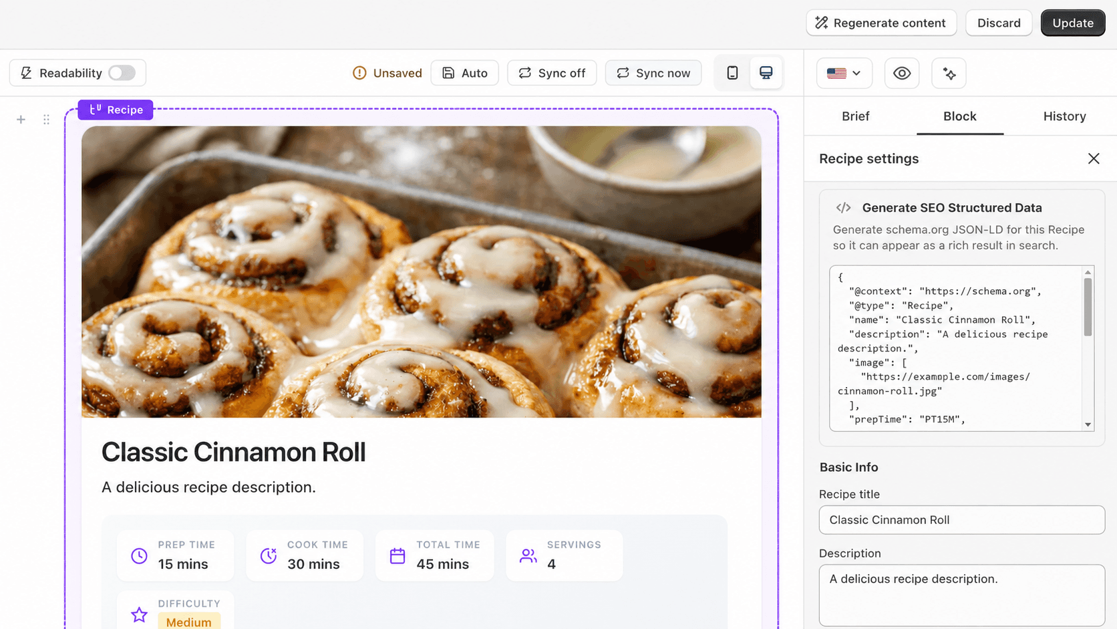Click the JSON scrollbar up arrow
1117x629 pixels.
pos(1088,272)
